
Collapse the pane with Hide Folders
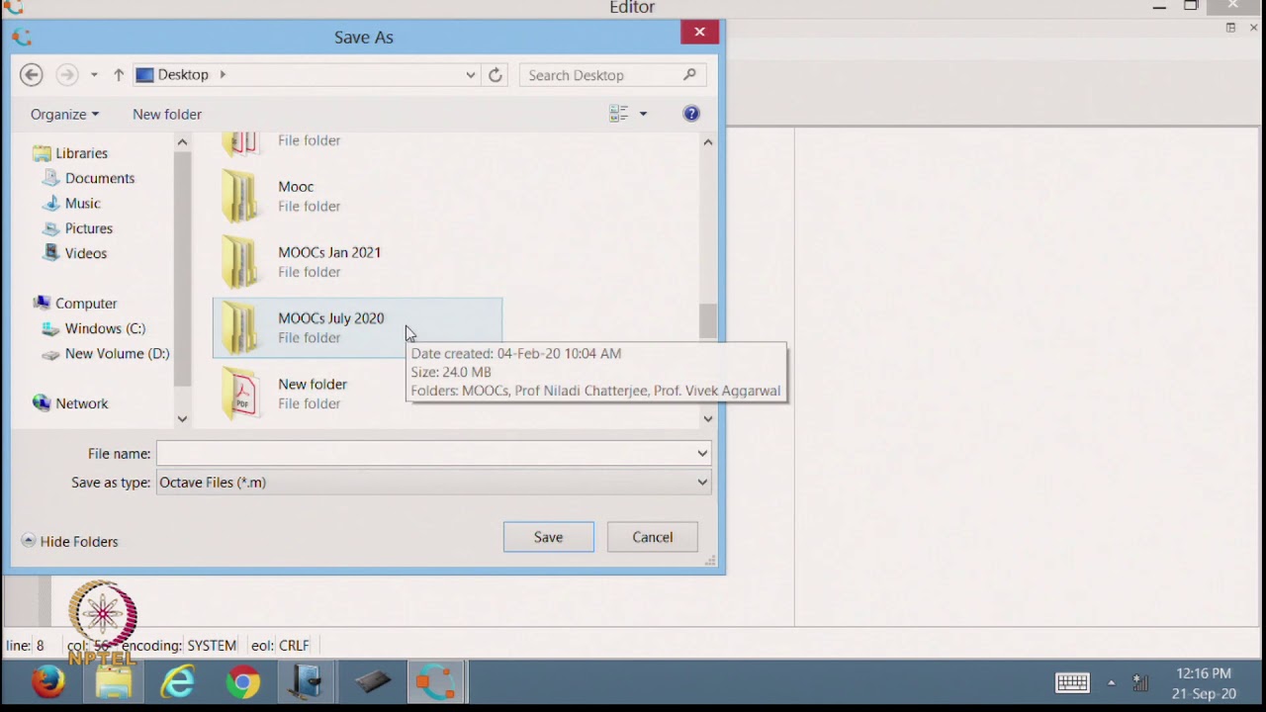coord(70,541)
